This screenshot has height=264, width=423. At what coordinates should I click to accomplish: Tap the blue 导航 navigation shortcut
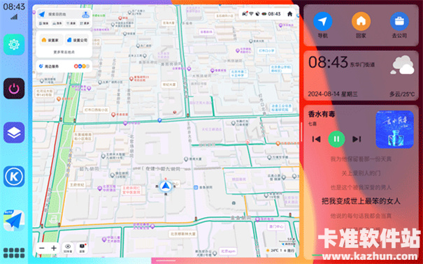[x=322, y=22]
